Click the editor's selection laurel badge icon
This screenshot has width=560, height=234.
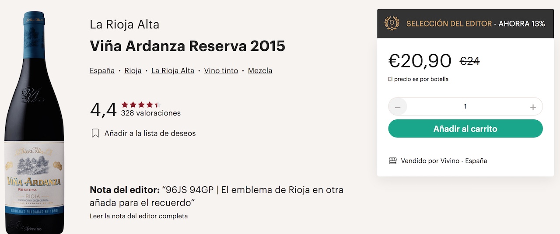(x=392, y=24)
